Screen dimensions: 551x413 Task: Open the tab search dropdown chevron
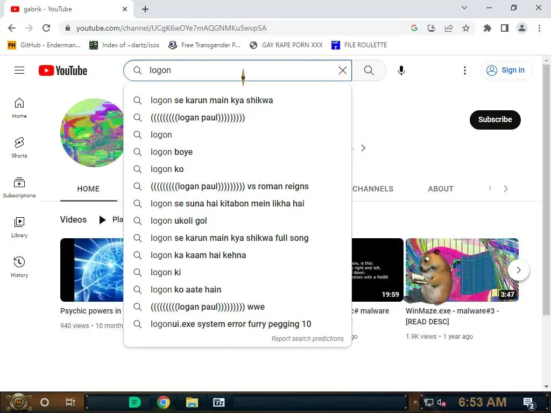coord(464,8)
